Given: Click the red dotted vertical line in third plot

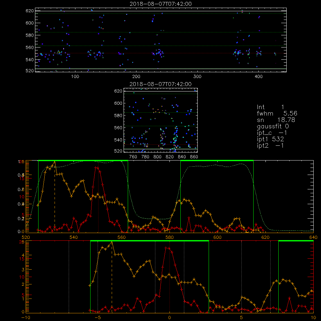Looking at the screenshot, I should [99, 197].
